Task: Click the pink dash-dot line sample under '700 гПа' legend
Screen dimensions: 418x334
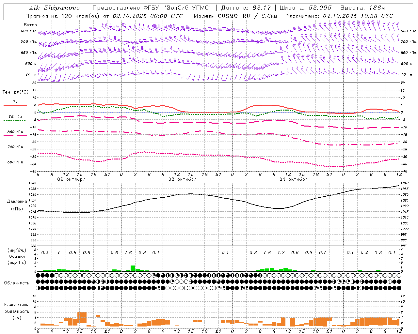Action: tap(14, 151)
